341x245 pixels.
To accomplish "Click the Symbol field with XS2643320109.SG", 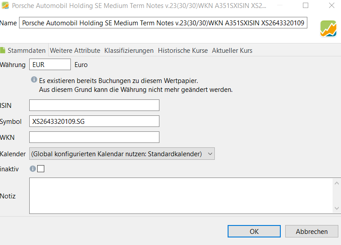I will pyautogui.click(x=94, y=121).
